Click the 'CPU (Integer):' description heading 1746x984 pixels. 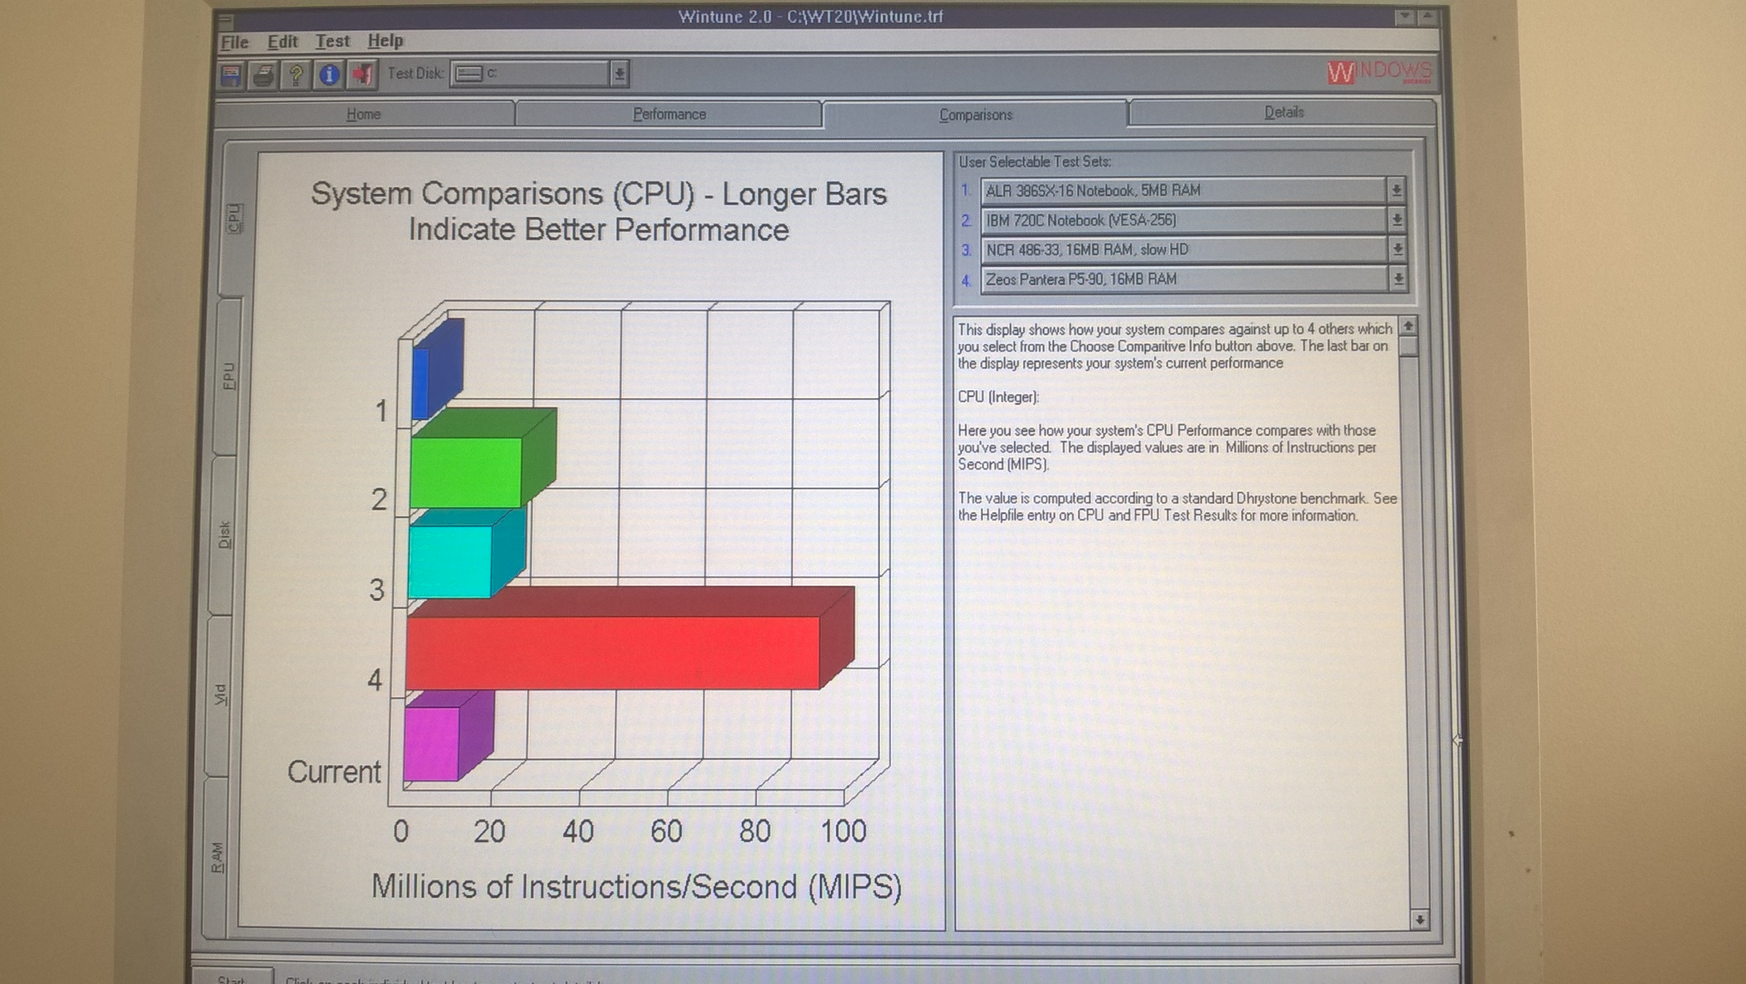point(998,397)
